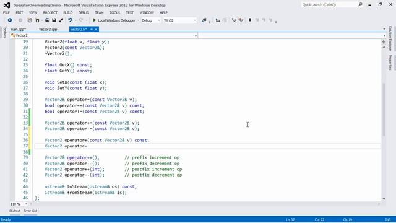The image size is (396, 223).
Task: Click the vertical scrollbar thumb in editor
Action: 384,109
